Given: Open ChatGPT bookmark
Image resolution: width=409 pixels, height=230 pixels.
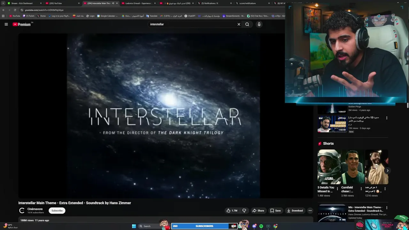Looking at the screenshot, I should [x=190, y=16].
